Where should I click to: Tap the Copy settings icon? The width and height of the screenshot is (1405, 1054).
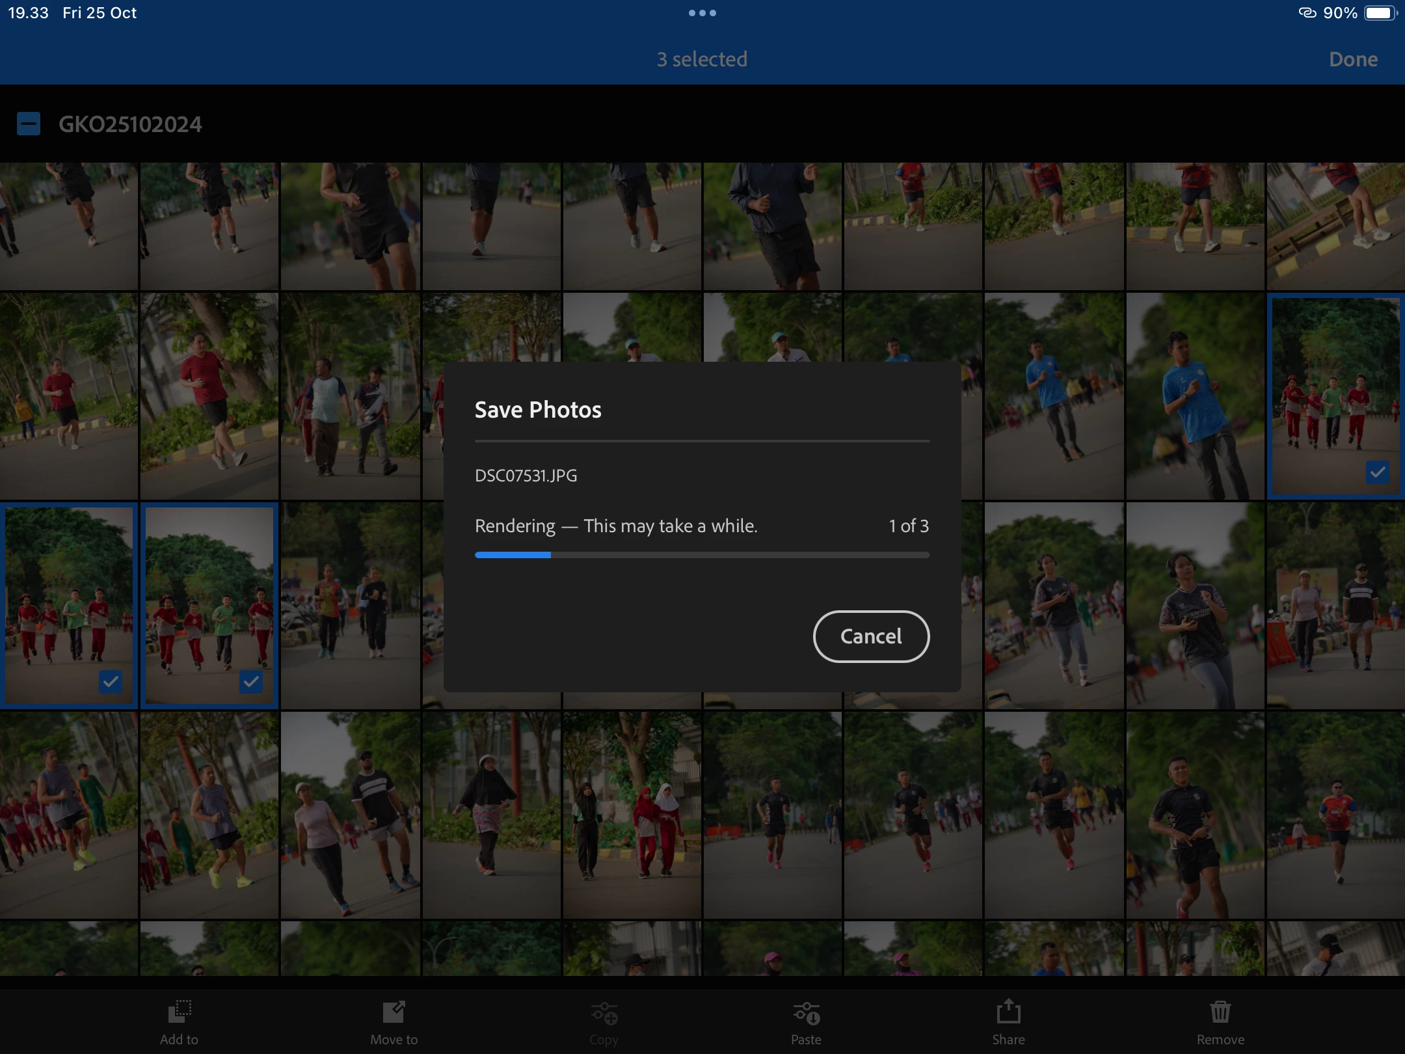604,1014
